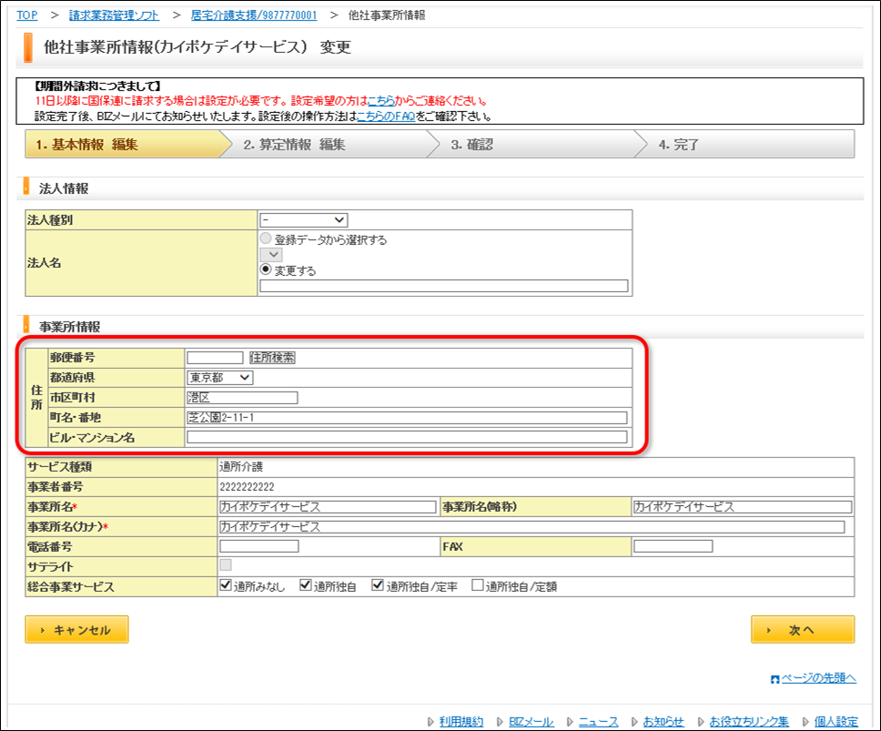Toggle the 通所独自 checkbox

pos(306,585)
